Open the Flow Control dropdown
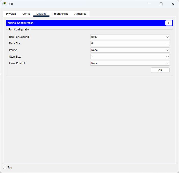The height and width of the screenshot is (173, 179). [130, 63]
